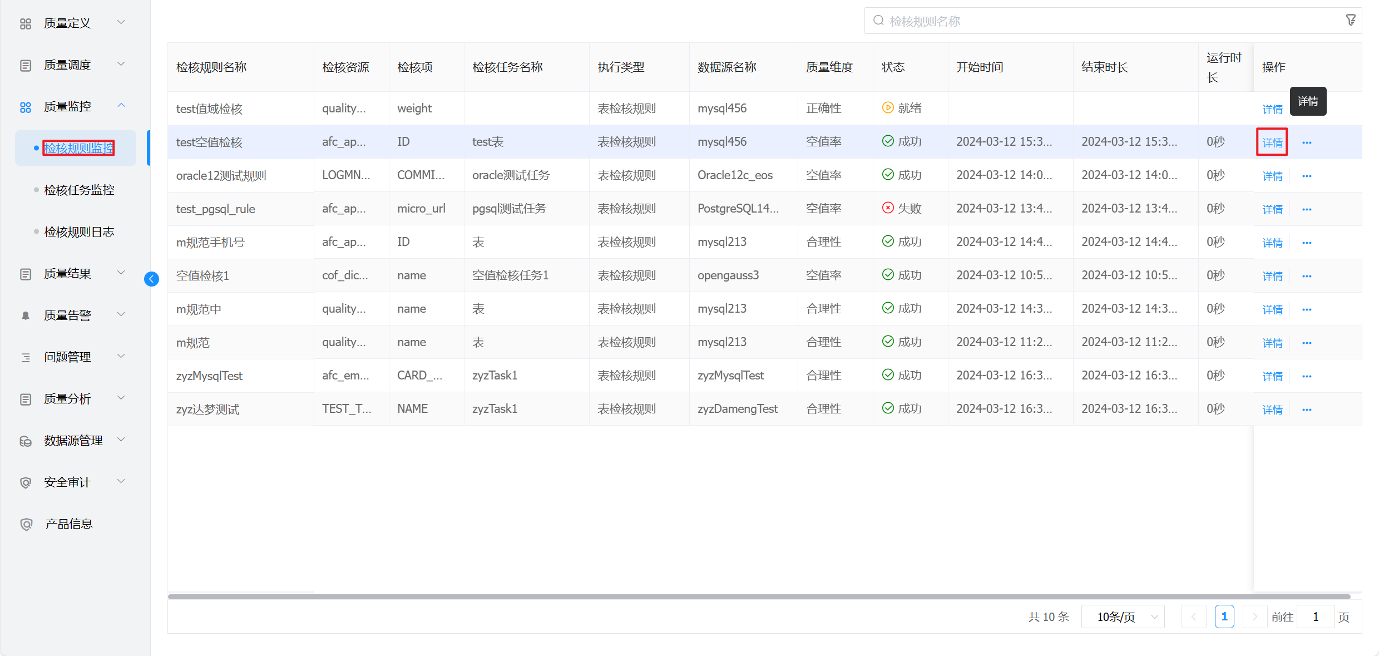Viewport: 1379px width, 656px height.
Task: Open more actions for zyz达梦测试 row
Action: coord(1307,410)
